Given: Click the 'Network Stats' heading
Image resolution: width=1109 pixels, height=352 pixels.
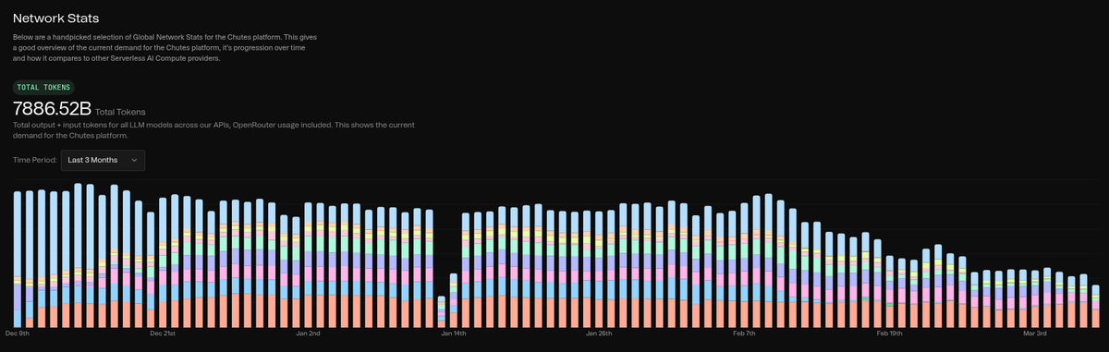Looking at the screenshot, I should (x=56, y=18).
